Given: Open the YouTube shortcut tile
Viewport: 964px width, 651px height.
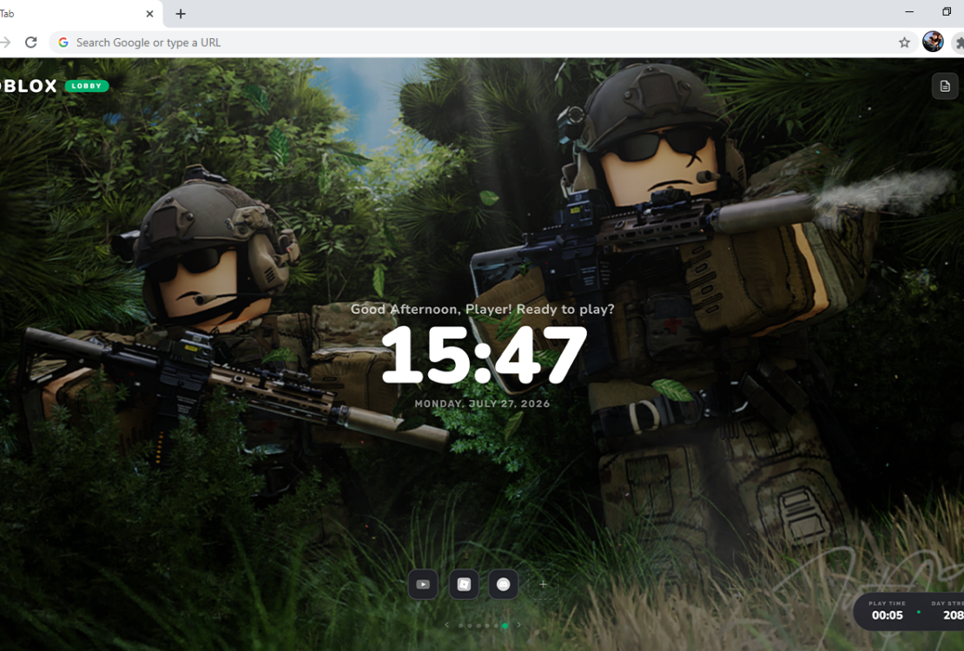Looking at the screenshot, I should pyautogui.click(x=423, y=585).
